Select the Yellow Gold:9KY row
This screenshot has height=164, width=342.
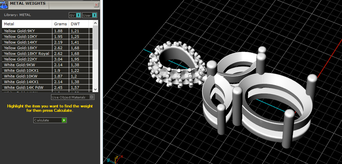click(x=47, y=31)
